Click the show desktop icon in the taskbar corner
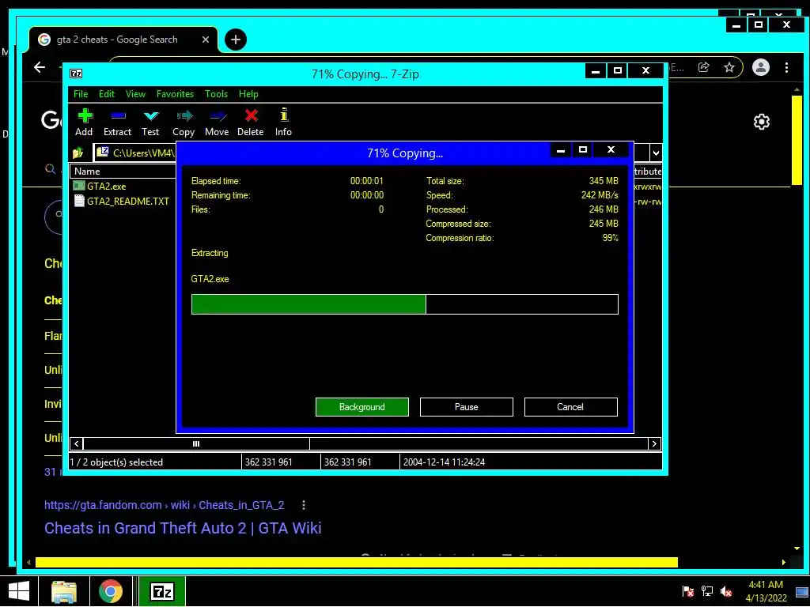The height and width of the screenshot is (607, 810). 802,591
